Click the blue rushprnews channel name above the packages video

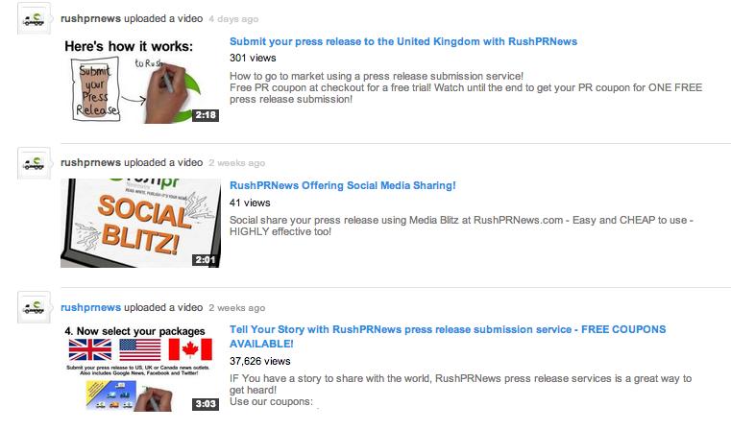90,307
